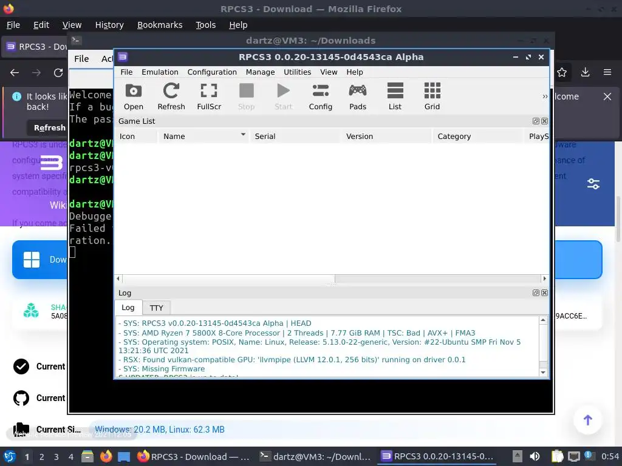Sort games by Category column
Image resolution: width=622 pixels, height=466 pixels.
(477, 137)
